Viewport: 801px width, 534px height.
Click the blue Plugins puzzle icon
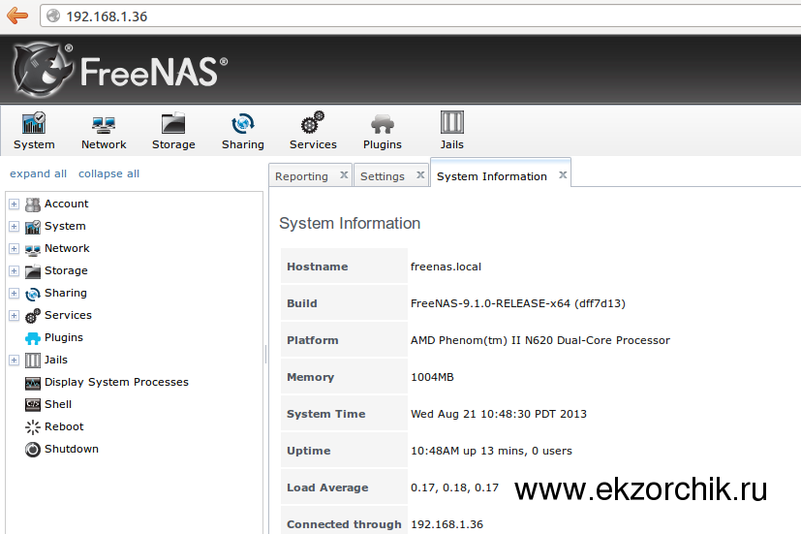33,338
